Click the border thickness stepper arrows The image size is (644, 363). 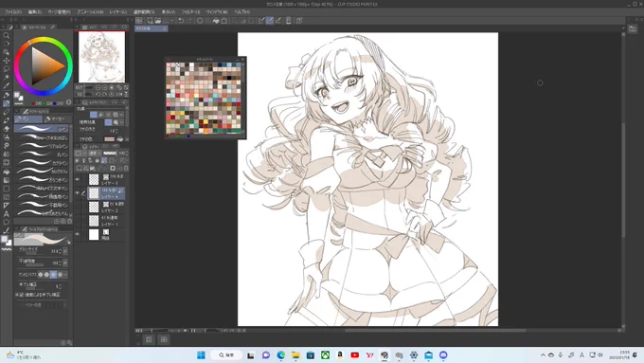click(116, 131)
